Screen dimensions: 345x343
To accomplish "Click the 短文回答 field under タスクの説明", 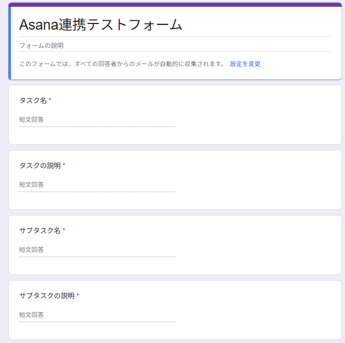I will (97, 185).
